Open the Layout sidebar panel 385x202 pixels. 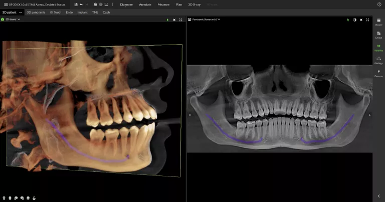tap(378, 35)
